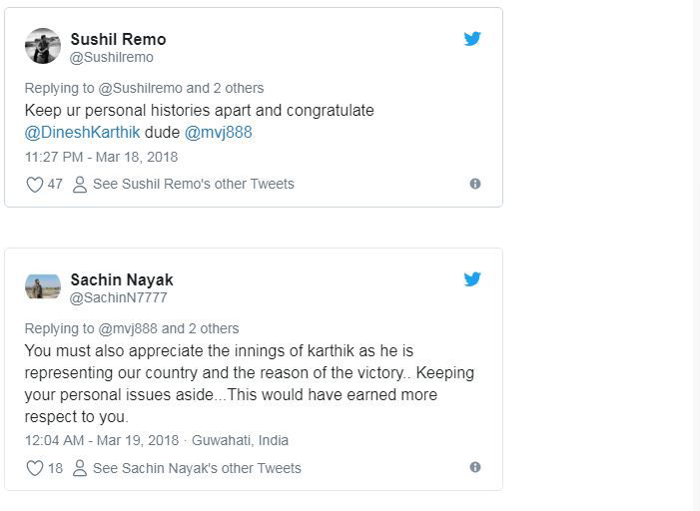This screenshot has width=700, height=511.
Task: Like Sachin Nayak's tweet with heart icon
Action: [34, 468]
